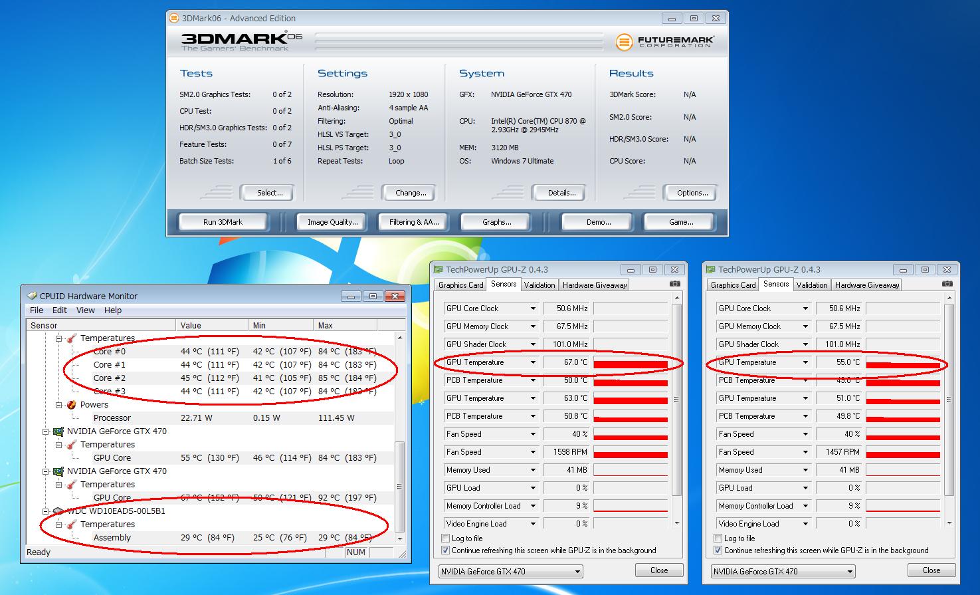Viewport: 980px width, 595px height.
Task: Click title icon of GPU-Z window showing 1598 RPM
Action: [439, 269]
